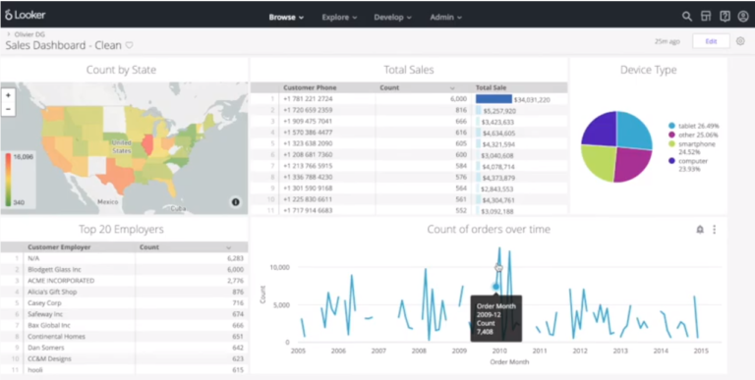
Task: Click the Looker logo
Action: click(25, 15)
